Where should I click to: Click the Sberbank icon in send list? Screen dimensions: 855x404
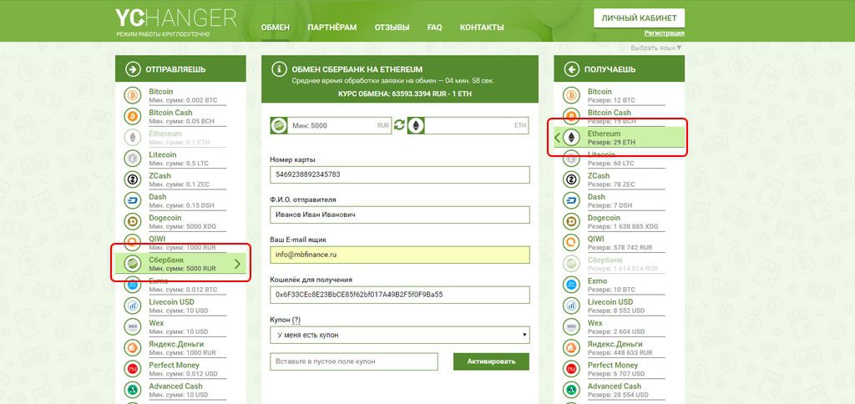[132, 264]
